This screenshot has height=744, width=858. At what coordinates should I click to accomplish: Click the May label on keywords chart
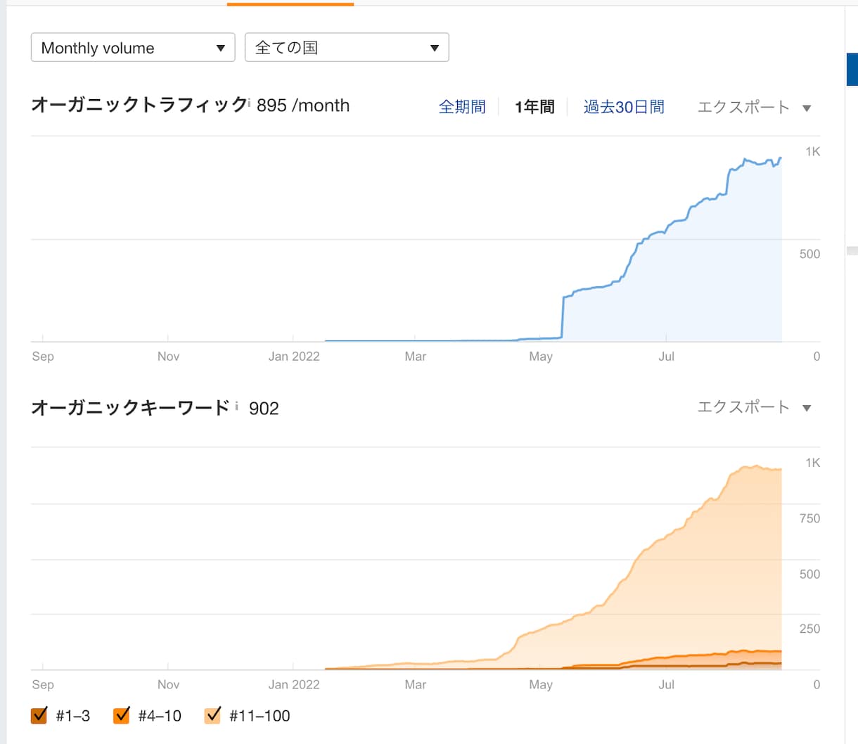[x=541, y=684]
